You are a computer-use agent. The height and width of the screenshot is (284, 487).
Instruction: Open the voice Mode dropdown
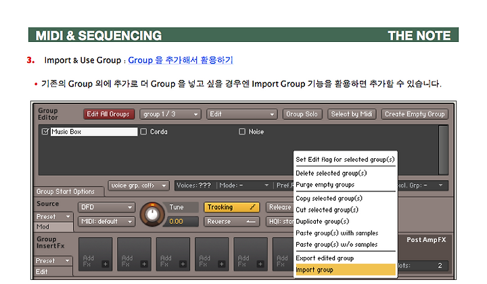click(x=243, y=185)
